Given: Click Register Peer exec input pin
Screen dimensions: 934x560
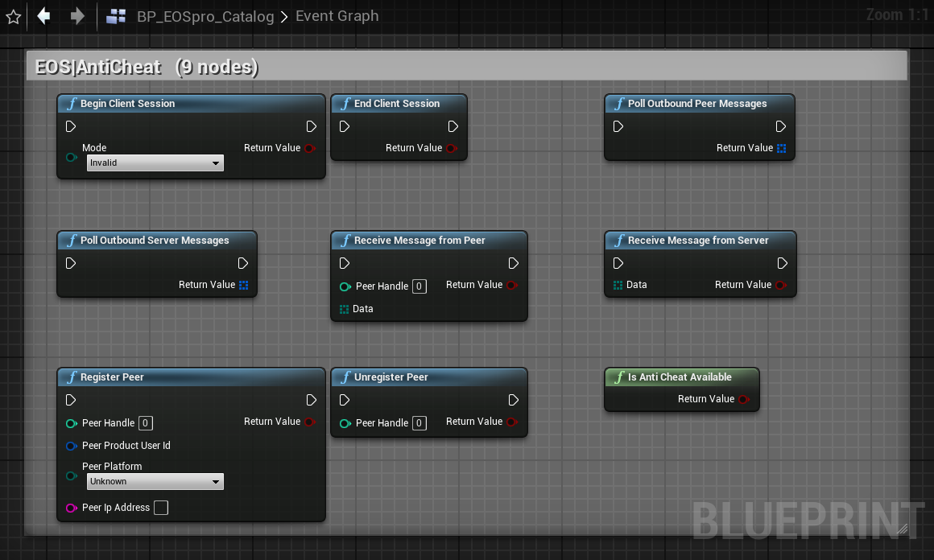Looking at the screenshot, I should [70, 400].
